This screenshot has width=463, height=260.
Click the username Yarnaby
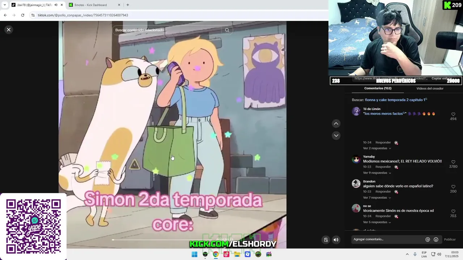click(x=369, y=157)
